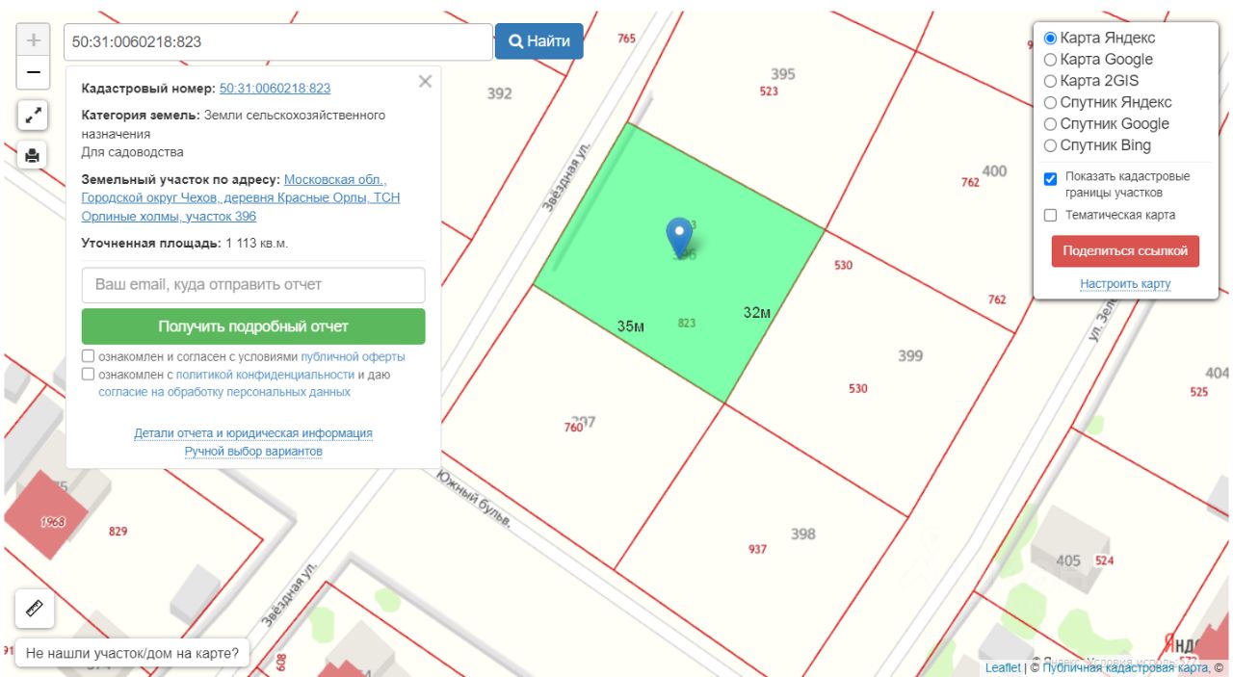
Task: Open the ruler measurement tool
Action: pos(35,609)
